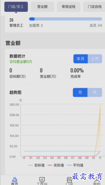Select 本月 in 数据统计

[81, 59]
